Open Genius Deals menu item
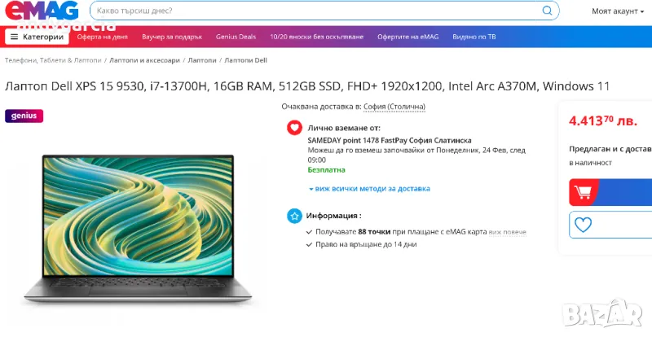Viewport: 652px width, 337px height. pos(236,37)
